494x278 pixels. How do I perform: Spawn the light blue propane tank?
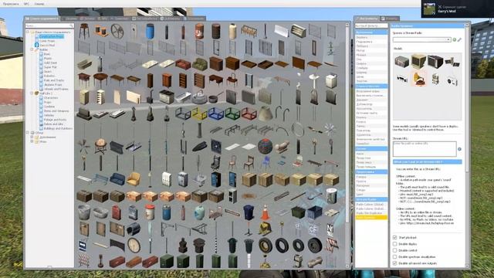(x=199, y=212)
